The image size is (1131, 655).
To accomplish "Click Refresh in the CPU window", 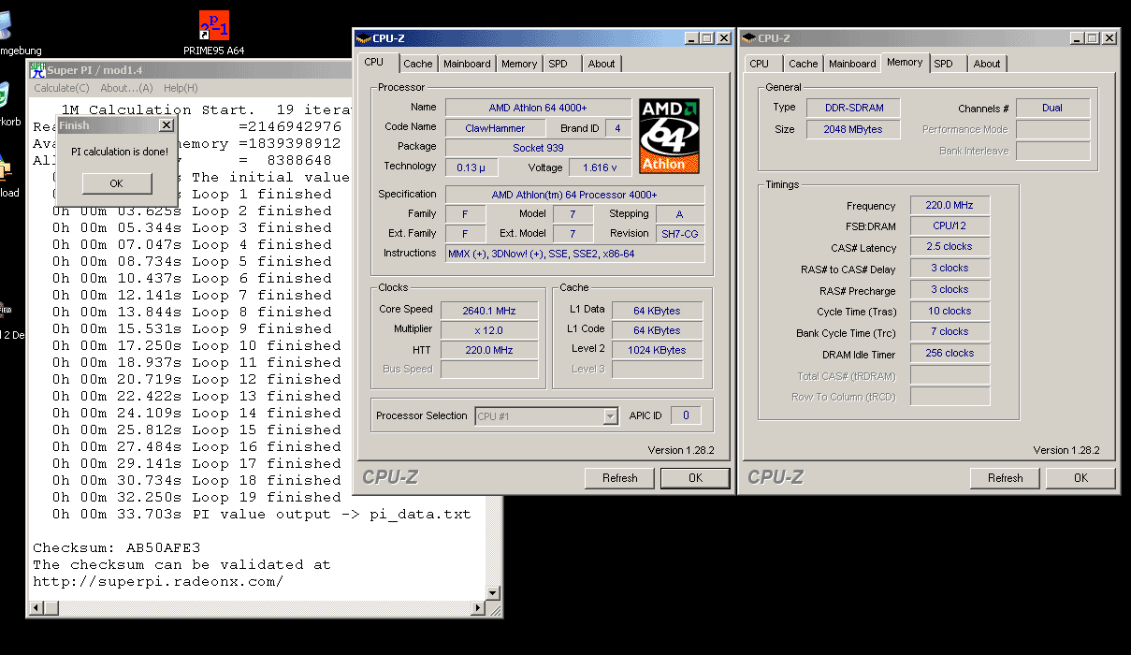I will pyautogui.click(x=620, y=478).
